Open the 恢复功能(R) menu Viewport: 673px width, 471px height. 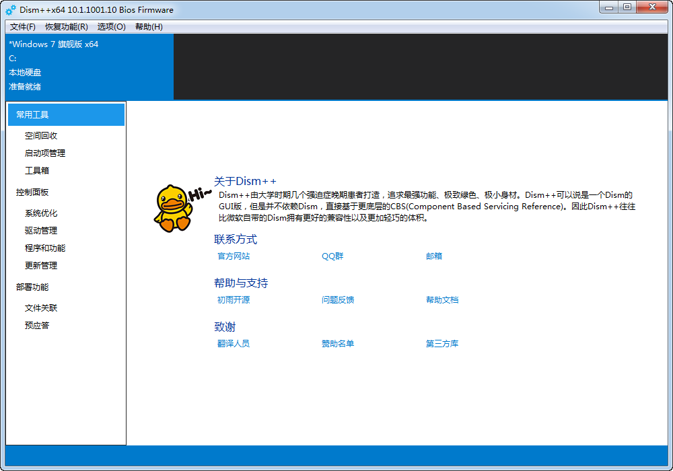coord(66,27)
